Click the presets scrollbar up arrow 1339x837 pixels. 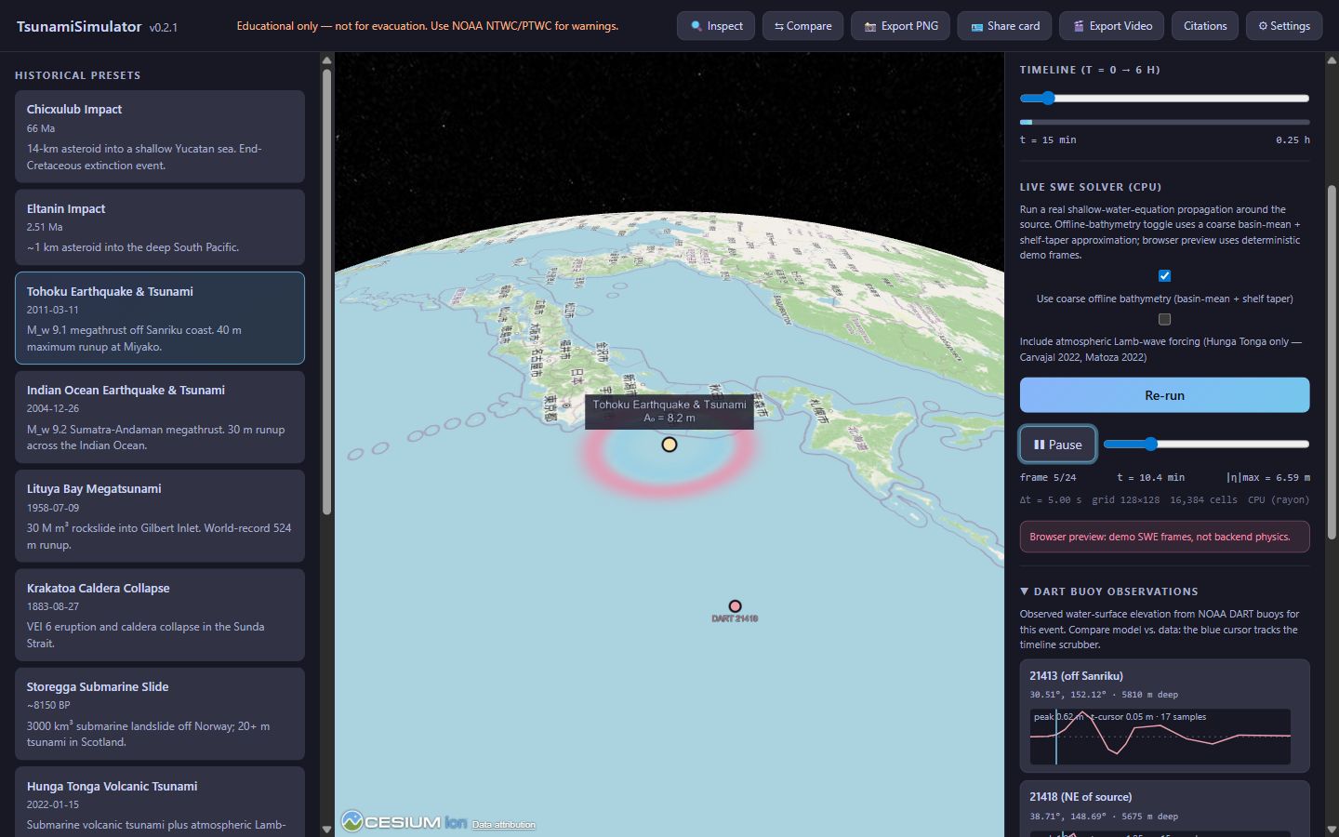pos(326,60)
